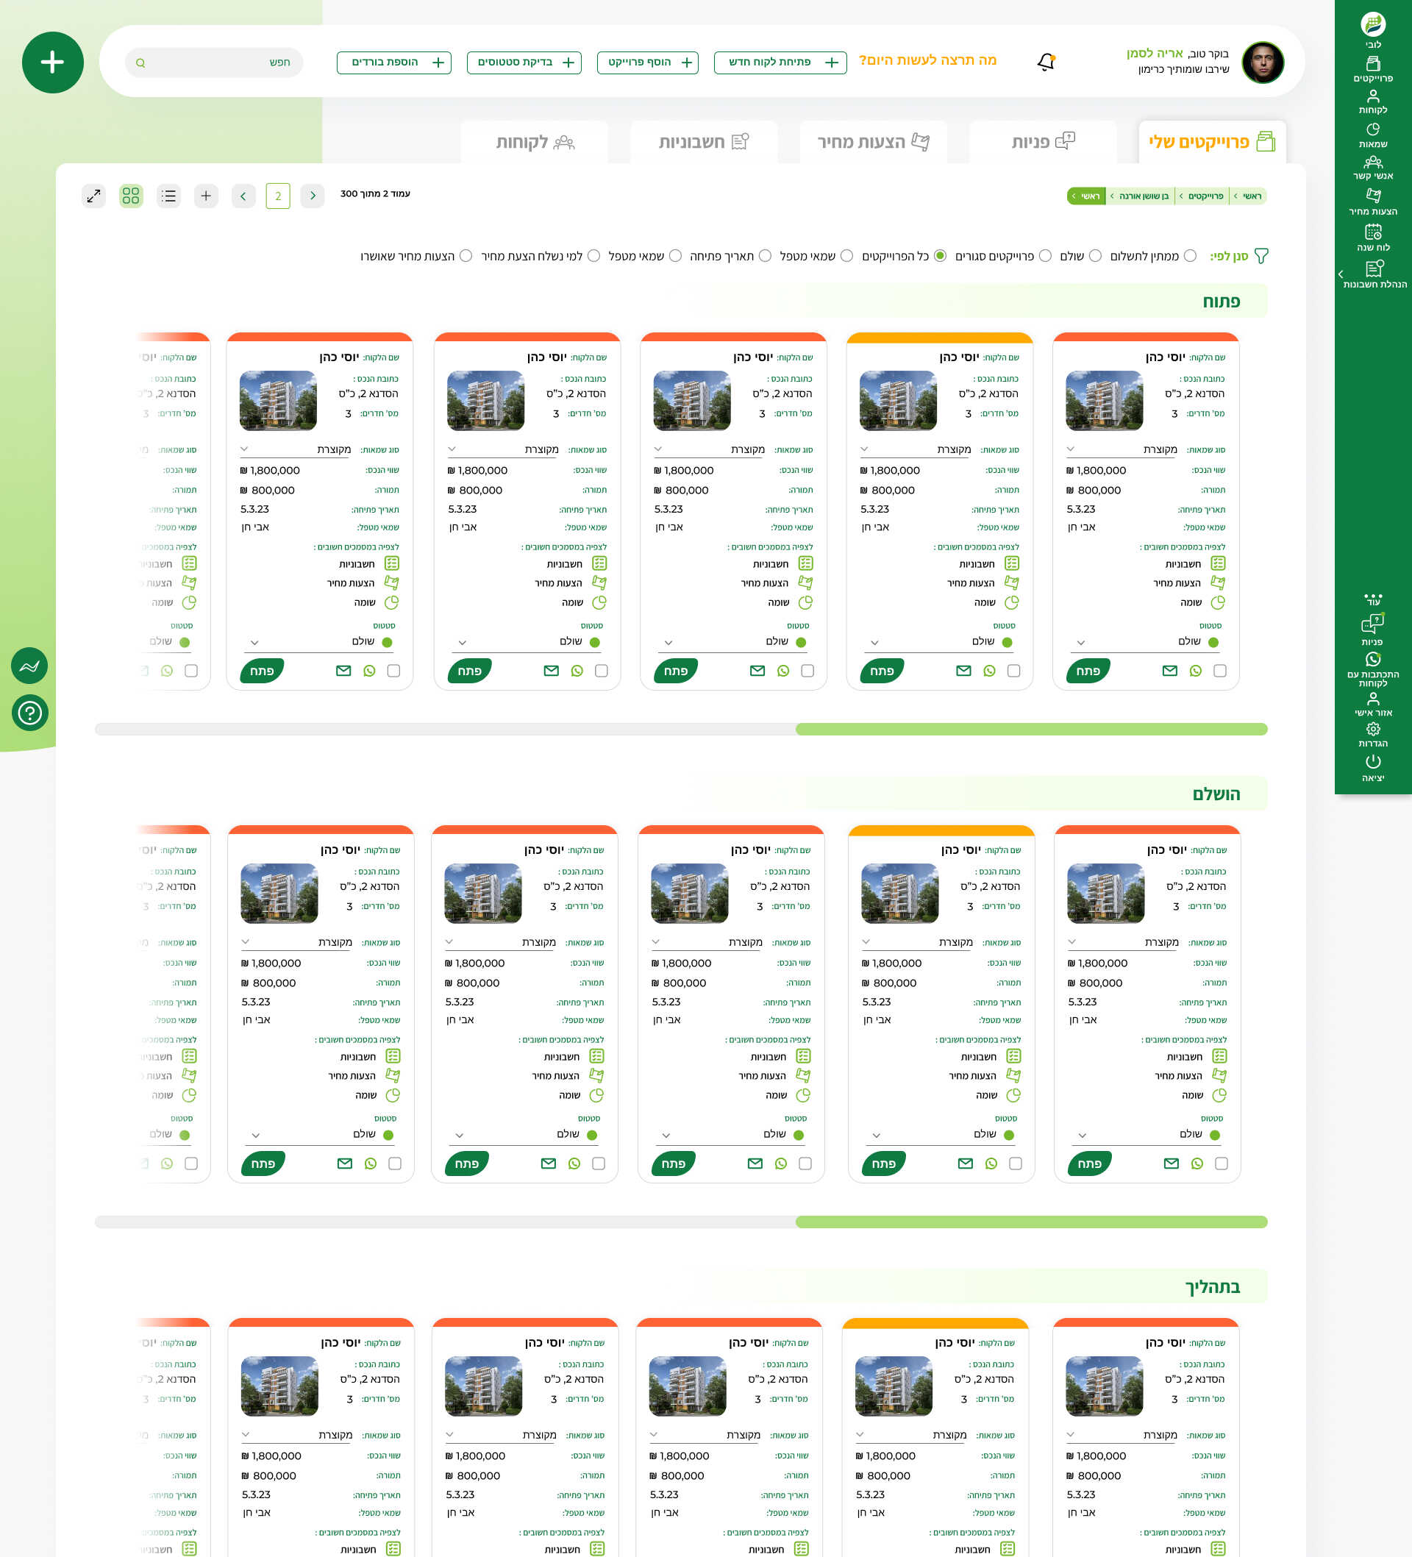Image resolution: width=1412 pixels, height=1557 pixels.
Task: Switch to the לקוחות tab
Action: tap(534, 142)
